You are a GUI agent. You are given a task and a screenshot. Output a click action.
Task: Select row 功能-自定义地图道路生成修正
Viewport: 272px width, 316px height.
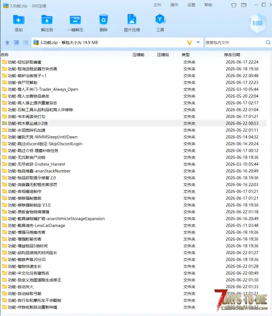134,280
